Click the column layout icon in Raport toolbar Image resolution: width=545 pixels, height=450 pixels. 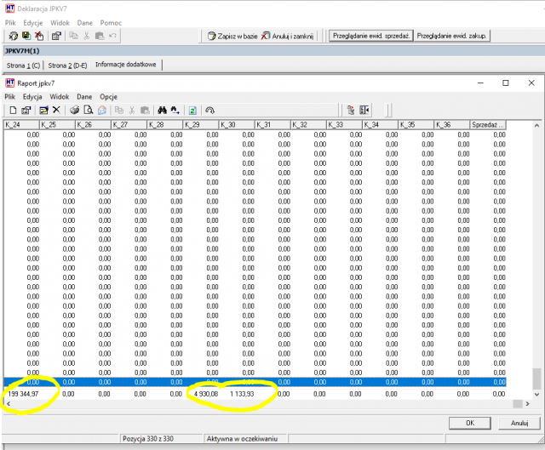(x=364, y=111)
